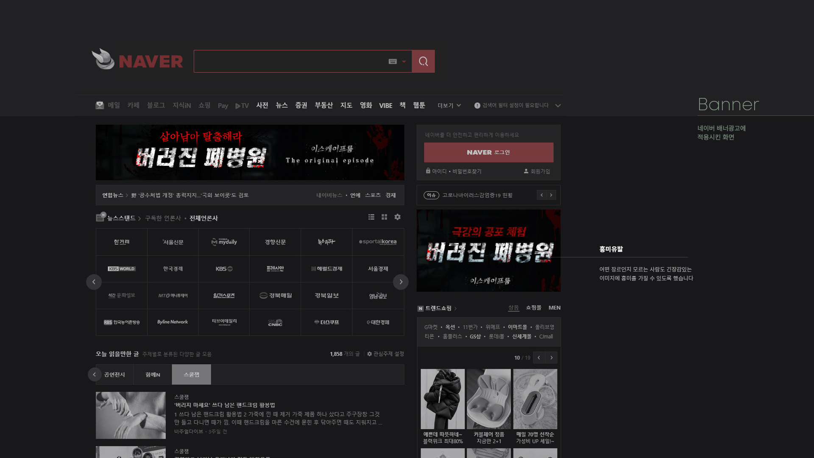Open 연합뉴스 headline chevron
Screen dimensions: 814x458
(x=126, y=195)
